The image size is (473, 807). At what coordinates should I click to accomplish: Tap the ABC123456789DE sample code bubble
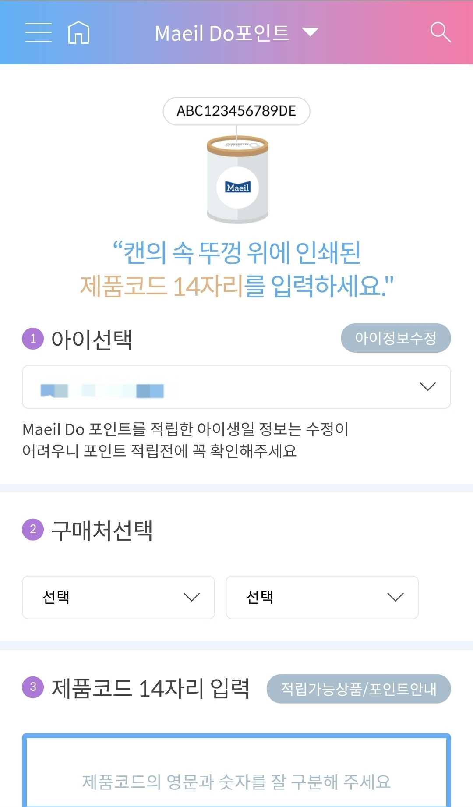pos(236,111)
